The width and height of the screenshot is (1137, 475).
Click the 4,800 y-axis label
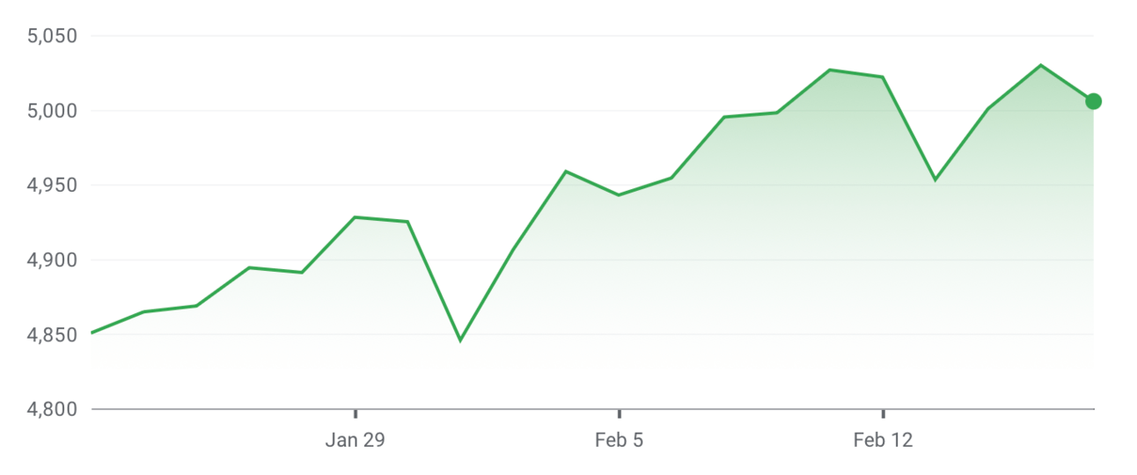(x=53, y=410)
